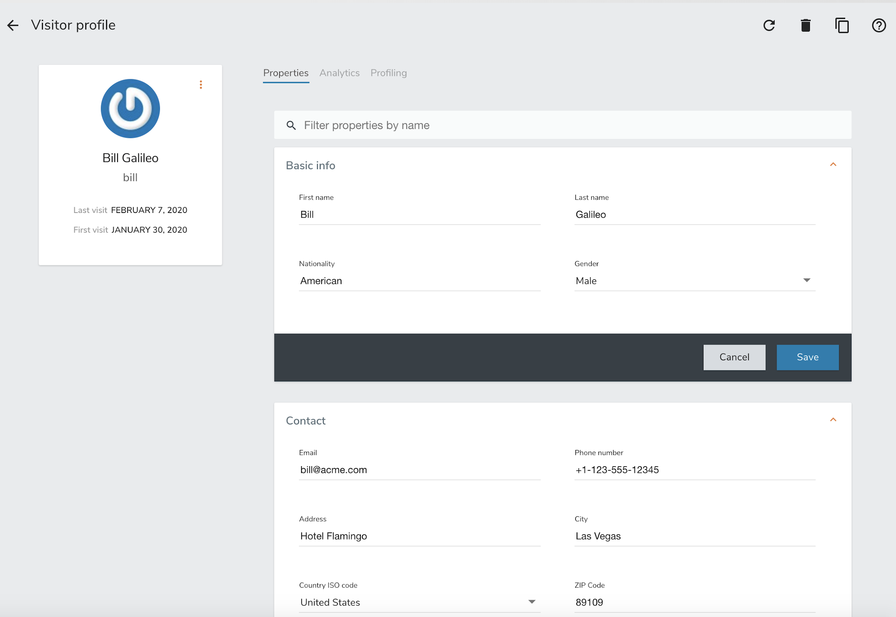Screen dimensions: 896x617
Task: Open the three-dot menu on profile card
Action: pyautogui.click(x=201, y=85)
